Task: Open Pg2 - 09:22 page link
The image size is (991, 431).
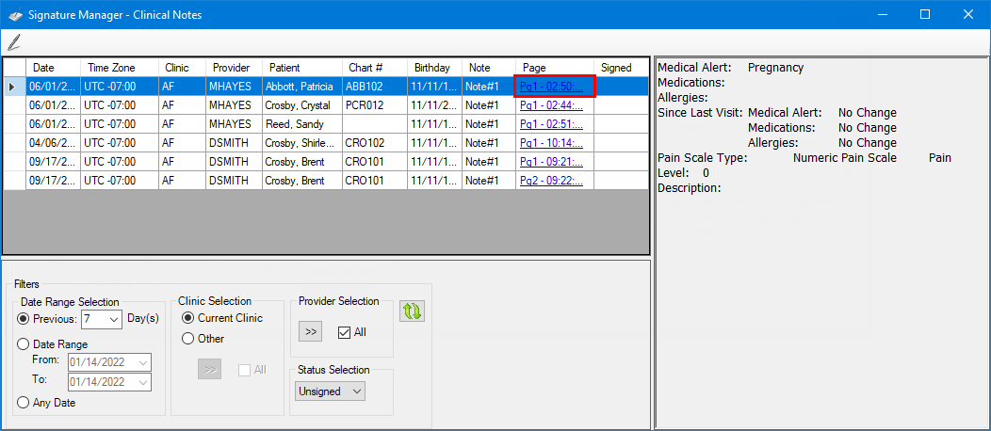Action: tap(552, 181)
